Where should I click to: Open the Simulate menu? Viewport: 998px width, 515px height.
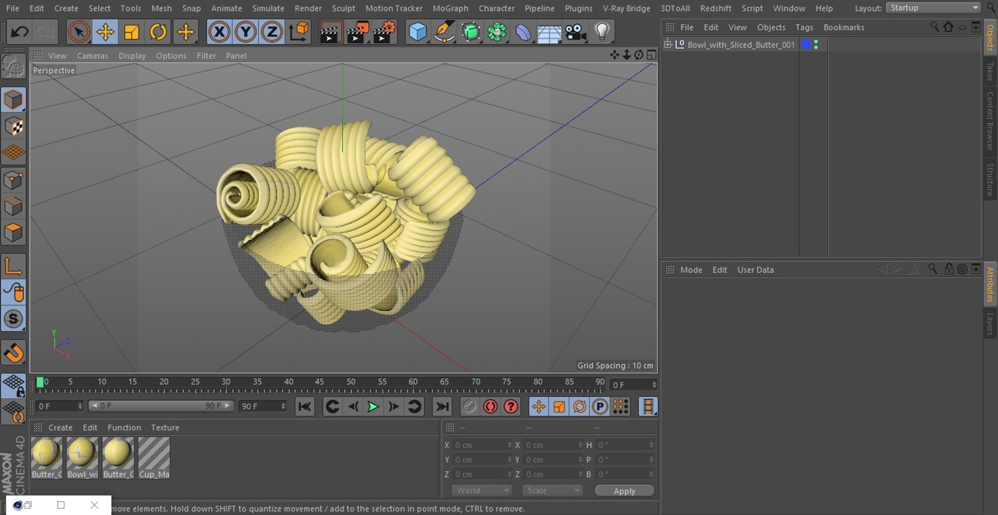pos(268,8)
